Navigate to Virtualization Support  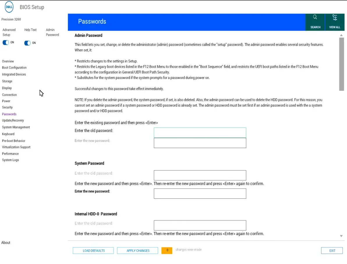pos(16,147)
